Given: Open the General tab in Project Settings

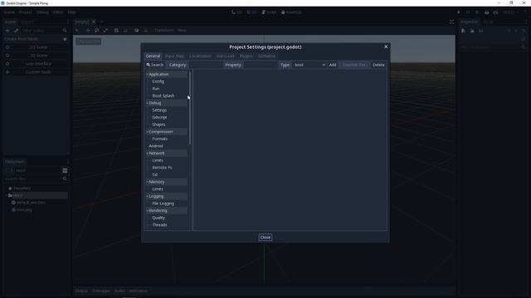Looking at the screenshot, I should pos(153,56).
